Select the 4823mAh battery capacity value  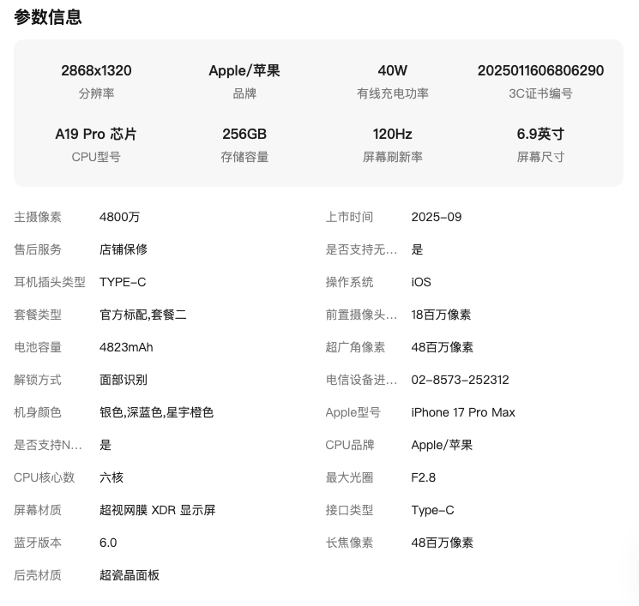(x=126, y=347)
